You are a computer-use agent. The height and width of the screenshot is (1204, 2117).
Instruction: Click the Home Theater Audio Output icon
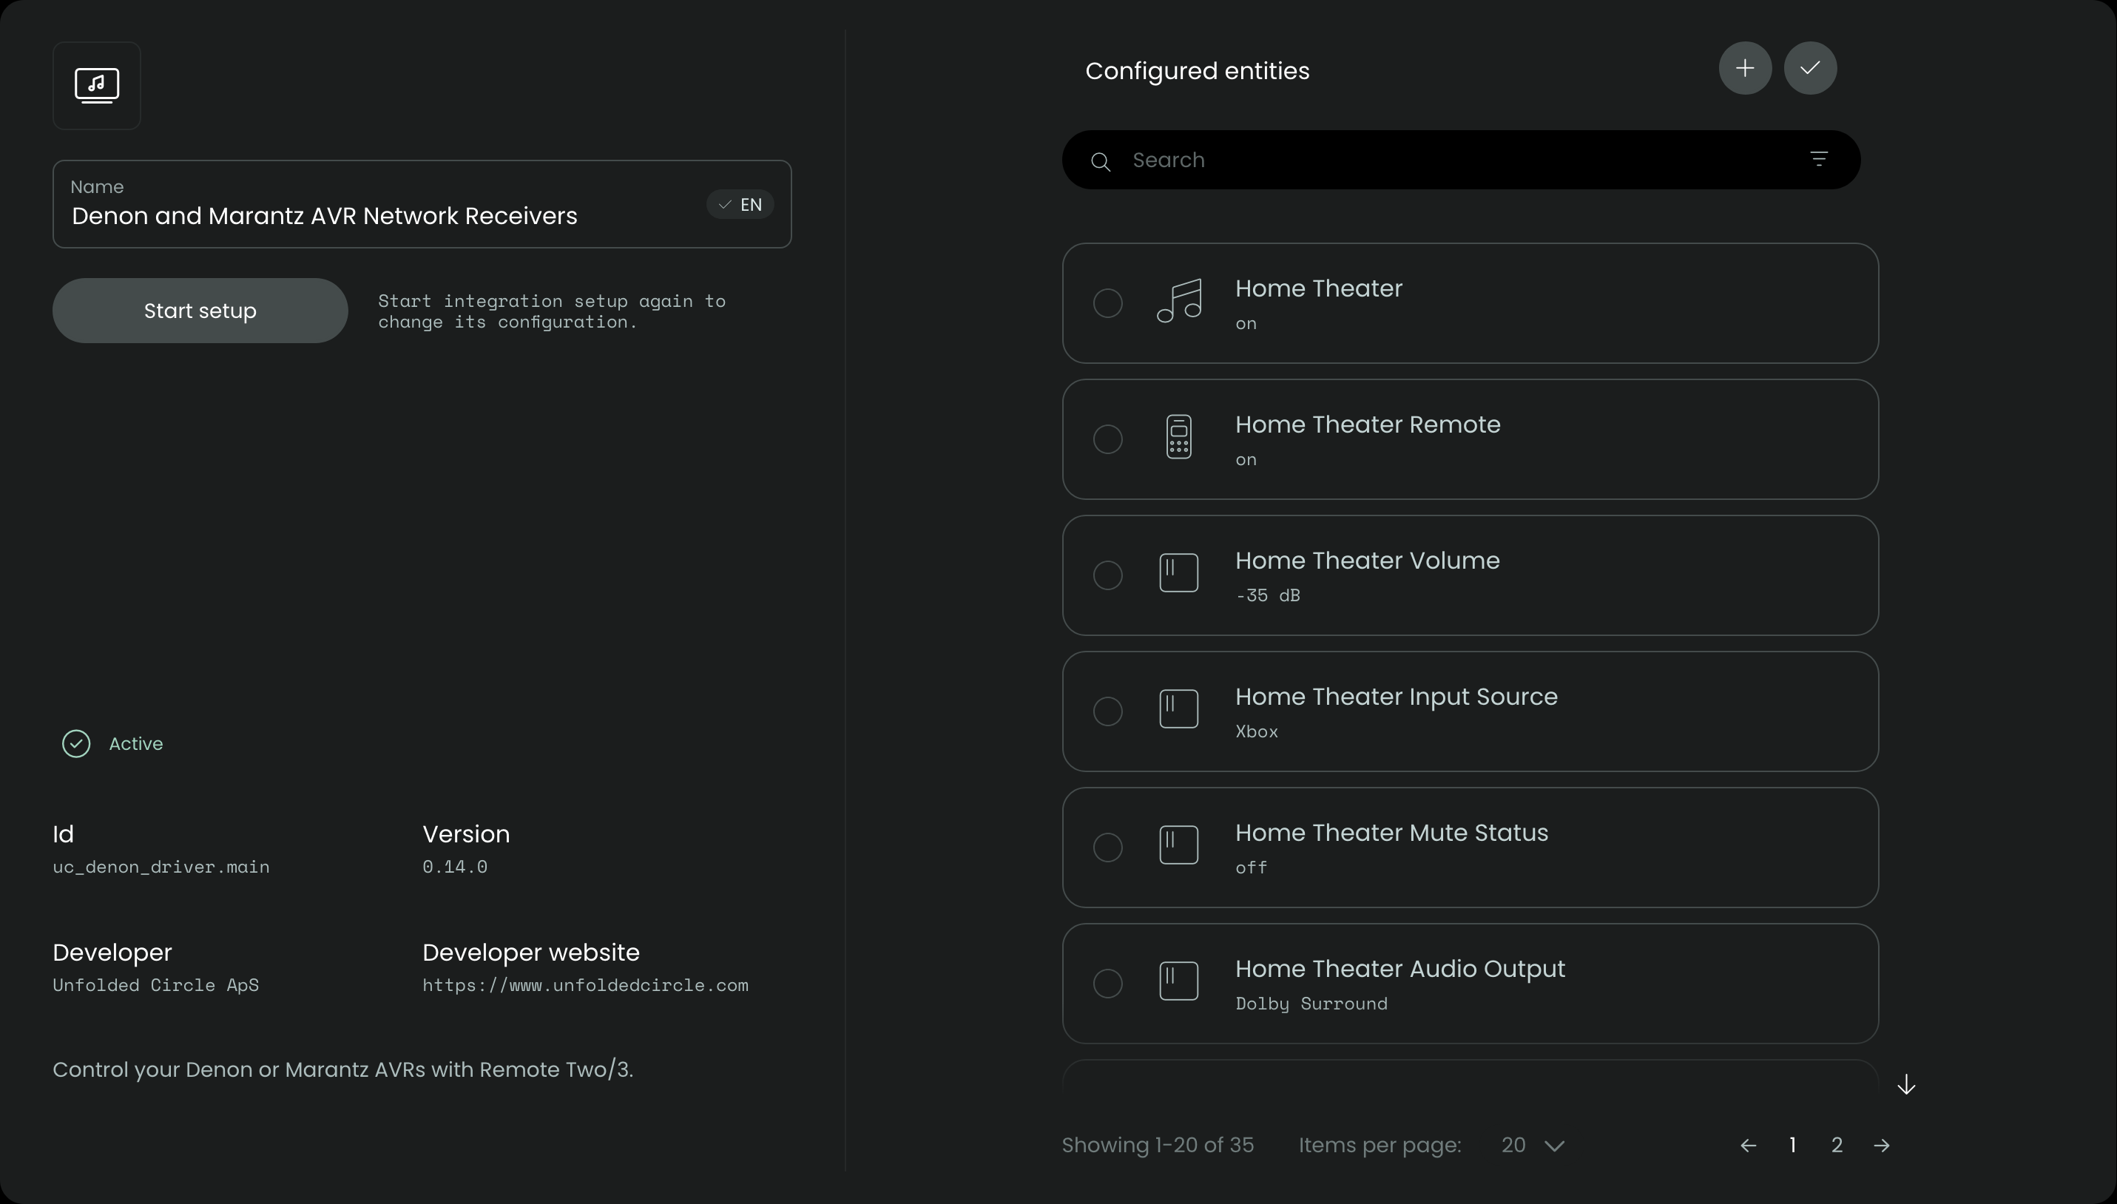[1178, 981]
